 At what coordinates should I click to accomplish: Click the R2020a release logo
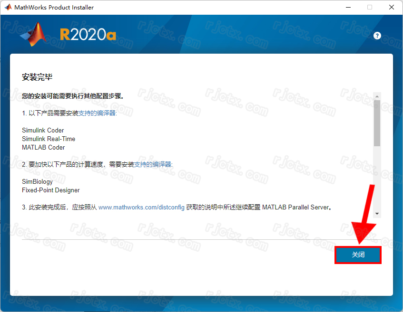pyautogui.click(x=88, y=35)
